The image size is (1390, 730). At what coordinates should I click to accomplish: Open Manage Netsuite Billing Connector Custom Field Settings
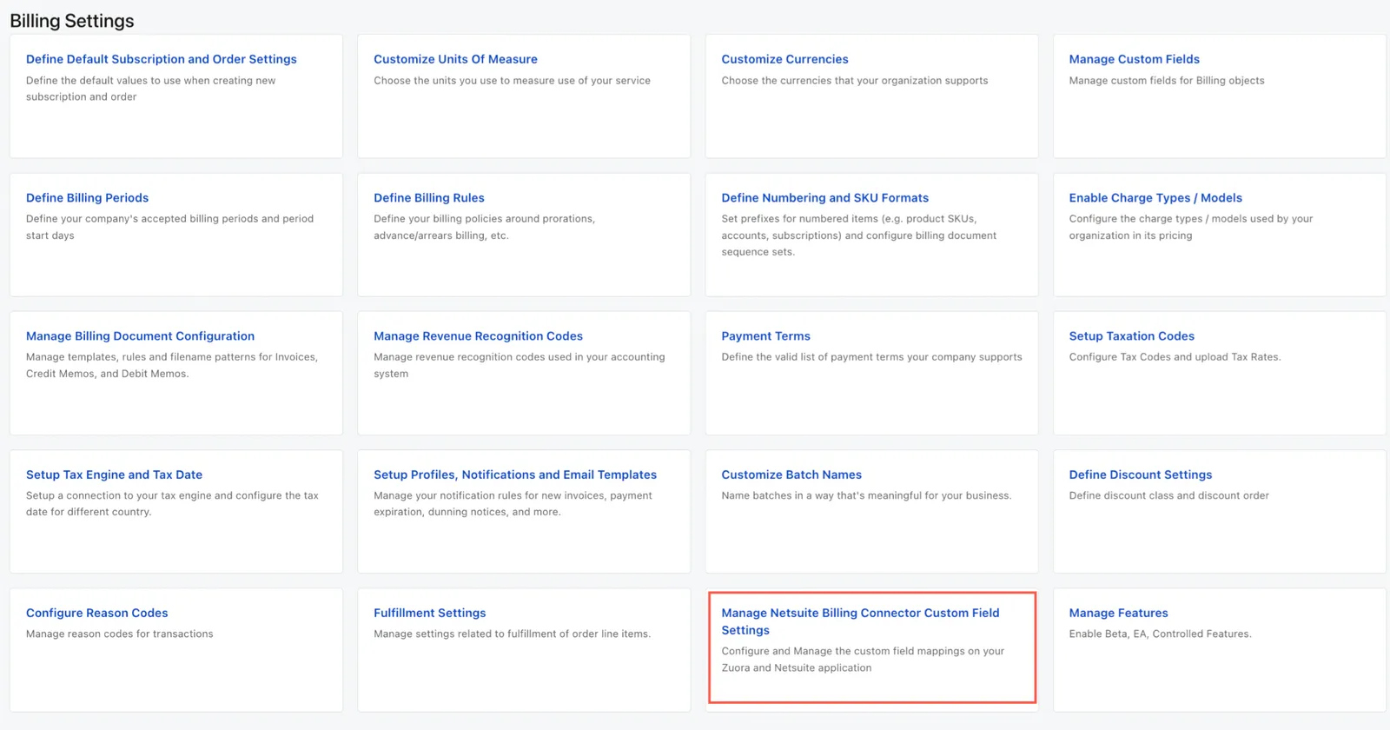(860, 621)
